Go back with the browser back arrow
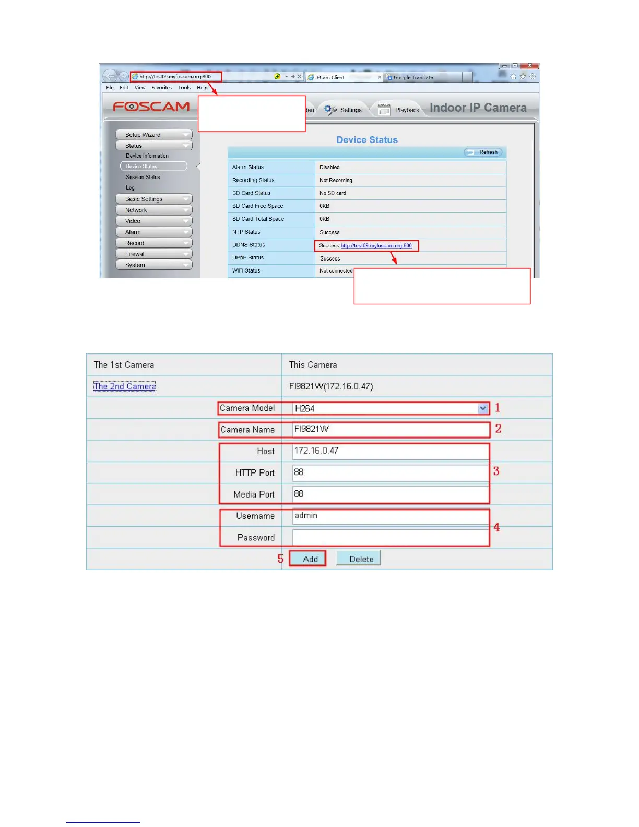Viewport: 639px width, 827px height. point(109,76)
